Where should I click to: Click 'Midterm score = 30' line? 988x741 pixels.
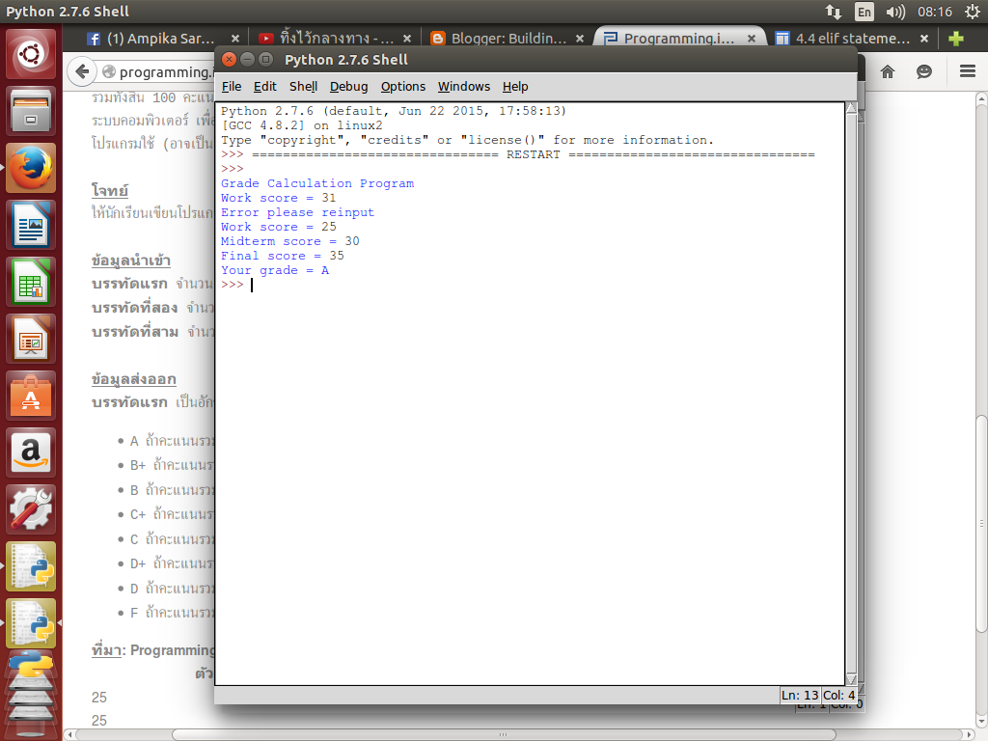point(289,241)
